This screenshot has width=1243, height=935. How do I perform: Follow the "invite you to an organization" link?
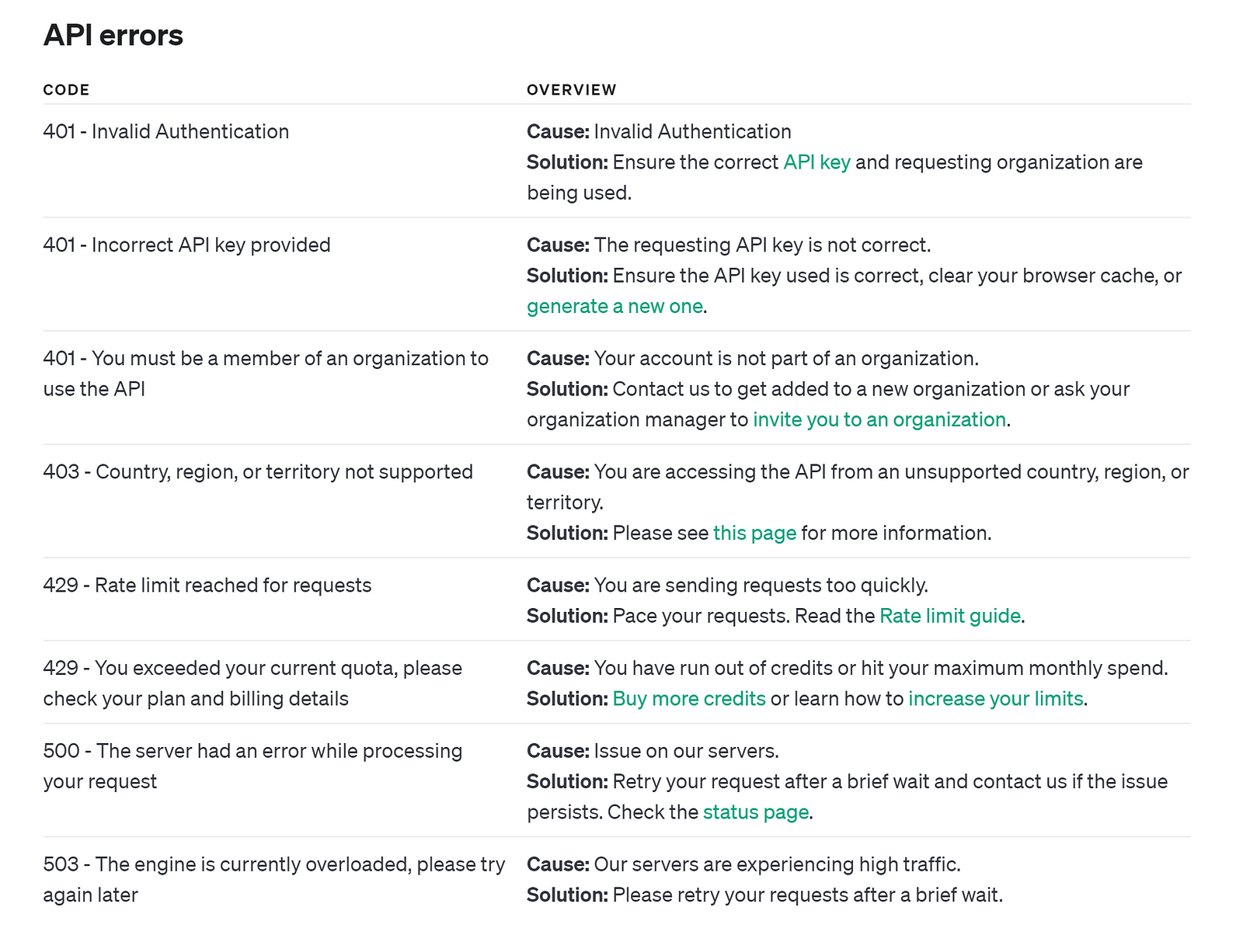(879, 420)
